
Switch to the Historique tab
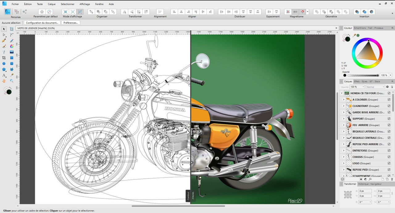[363, 184]
